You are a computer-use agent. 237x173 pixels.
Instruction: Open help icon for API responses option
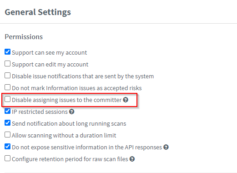(166, 147)
